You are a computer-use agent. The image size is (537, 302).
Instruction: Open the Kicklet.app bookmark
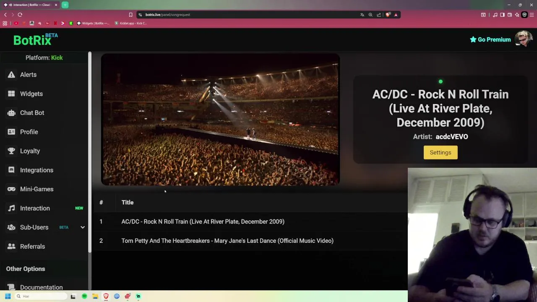pos(131,23)
